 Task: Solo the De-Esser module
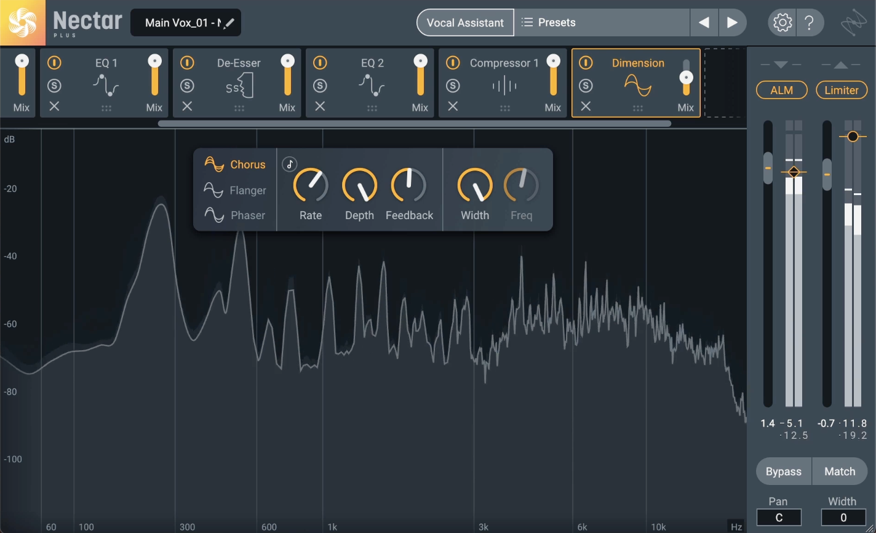tap(187, 86)
